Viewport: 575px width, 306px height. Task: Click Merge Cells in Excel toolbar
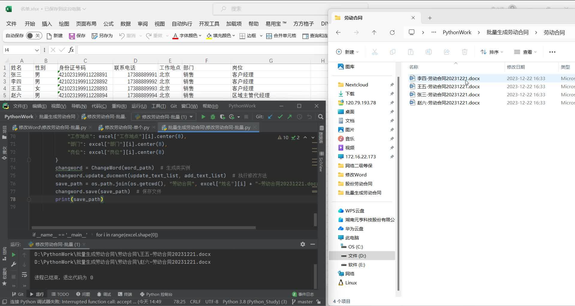281,36
